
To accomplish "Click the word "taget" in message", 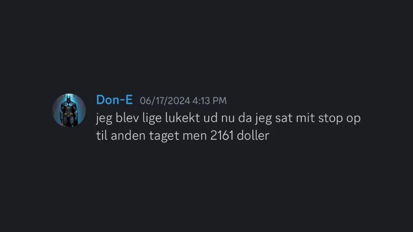I will pyautogui.click(x=164, y=136).
